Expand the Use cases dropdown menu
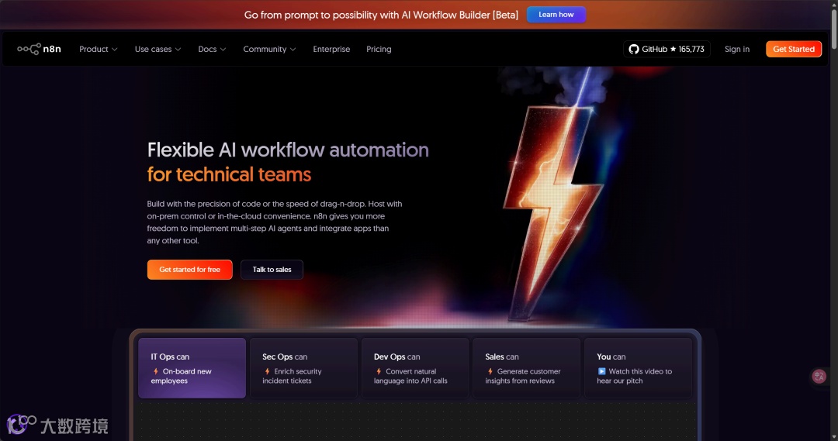Image resolution: width=838 pixels, height=441 pixels. tap(158, 49)
